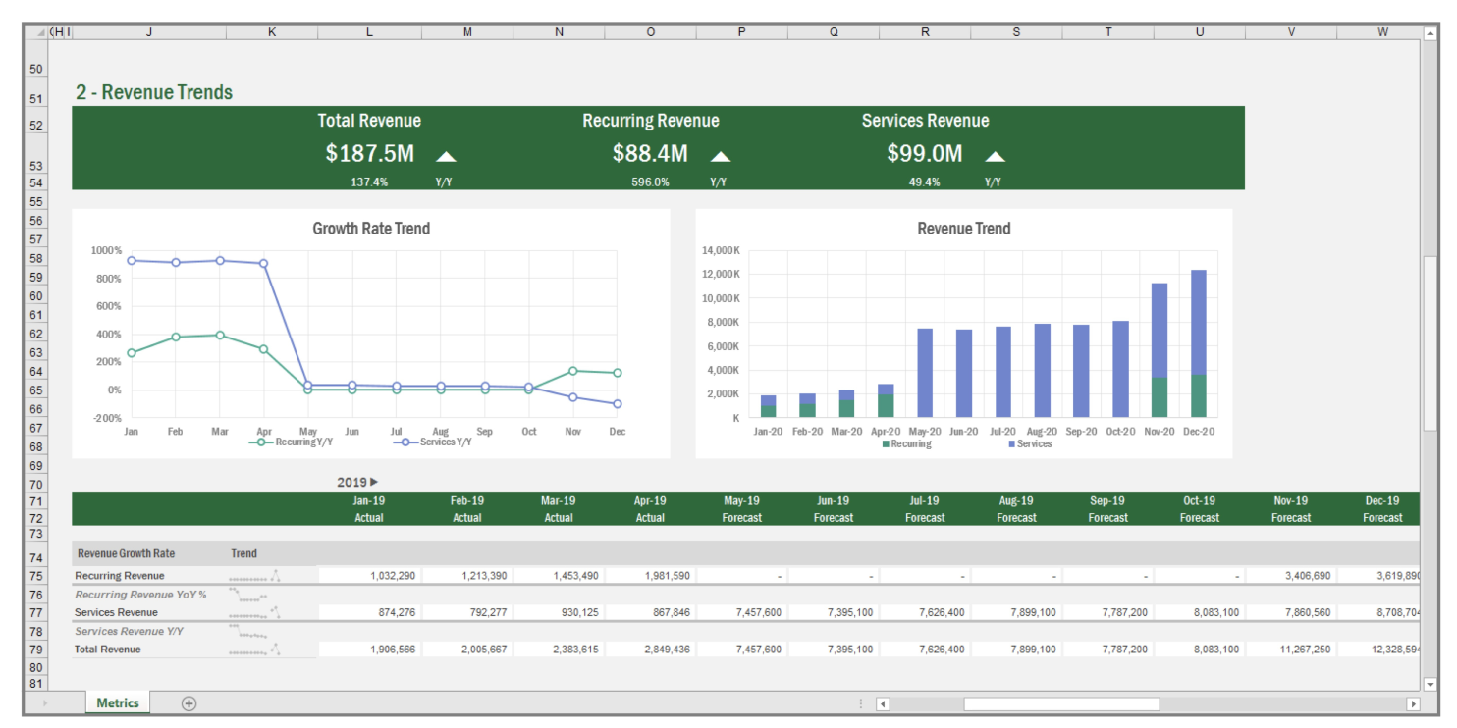Click the Total Revenue sparkline trend cell
Screen dimensions: 1457x728
pyautogui.click(x=254, y=650)
